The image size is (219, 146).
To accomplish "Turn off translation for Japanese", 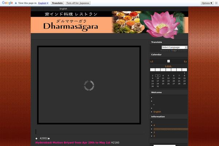I will 78,3.
